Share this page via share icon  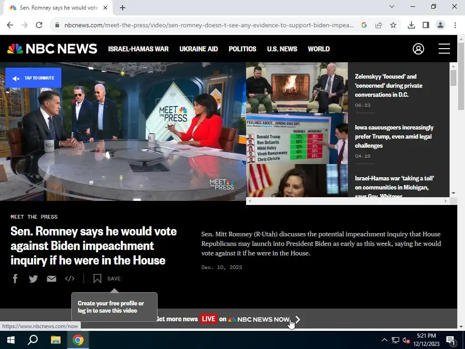pos(379,25)
